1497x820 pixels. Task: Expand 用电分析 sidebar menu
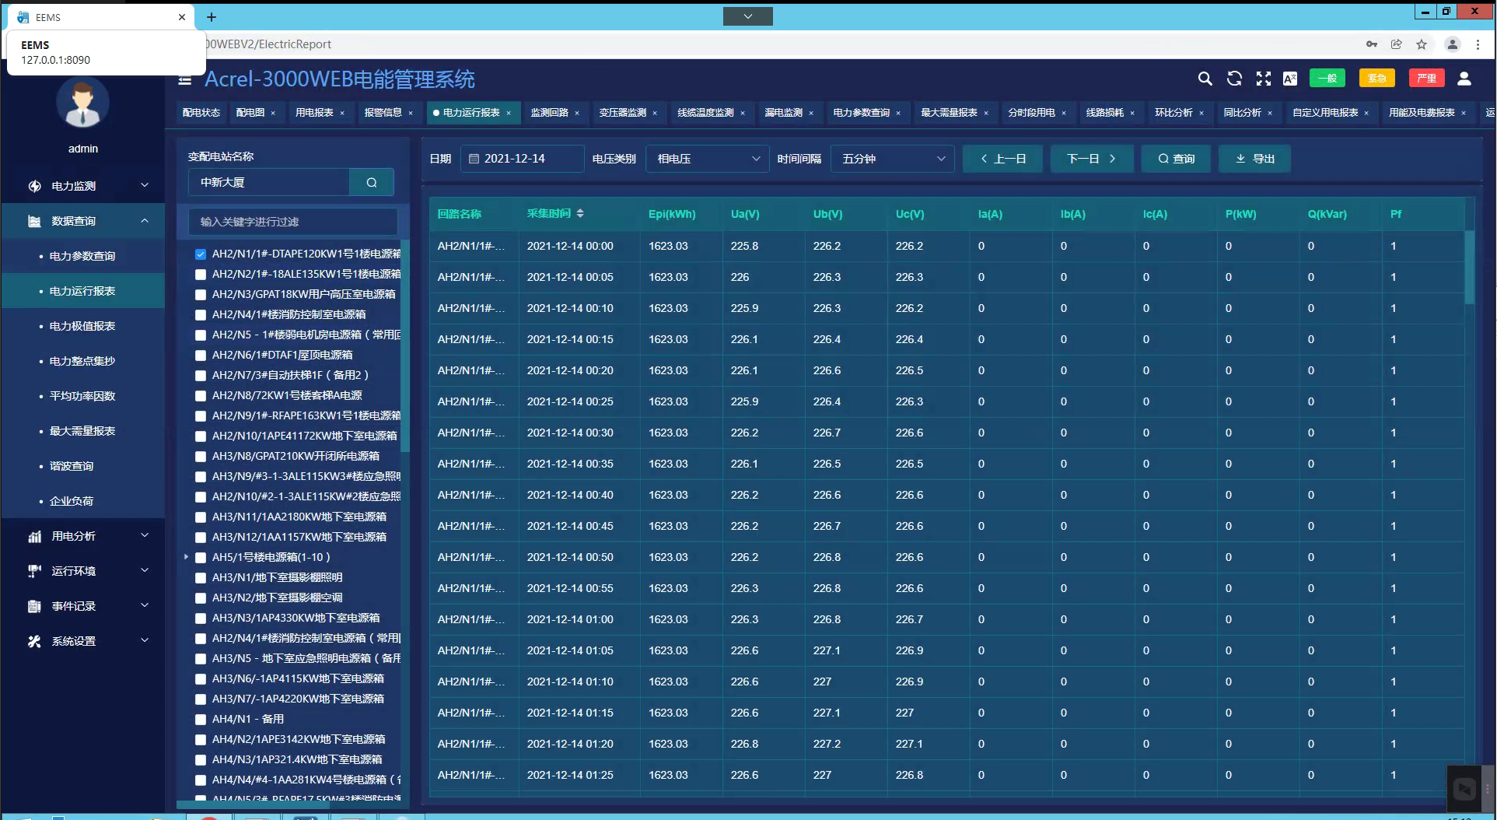[82, 536]
